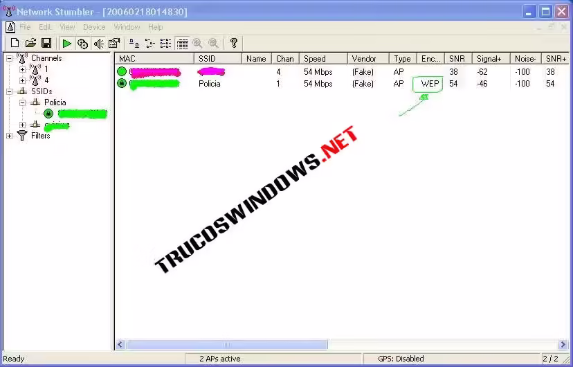
Task: Sort by the Enc... column header
Action: click(431, 58)
